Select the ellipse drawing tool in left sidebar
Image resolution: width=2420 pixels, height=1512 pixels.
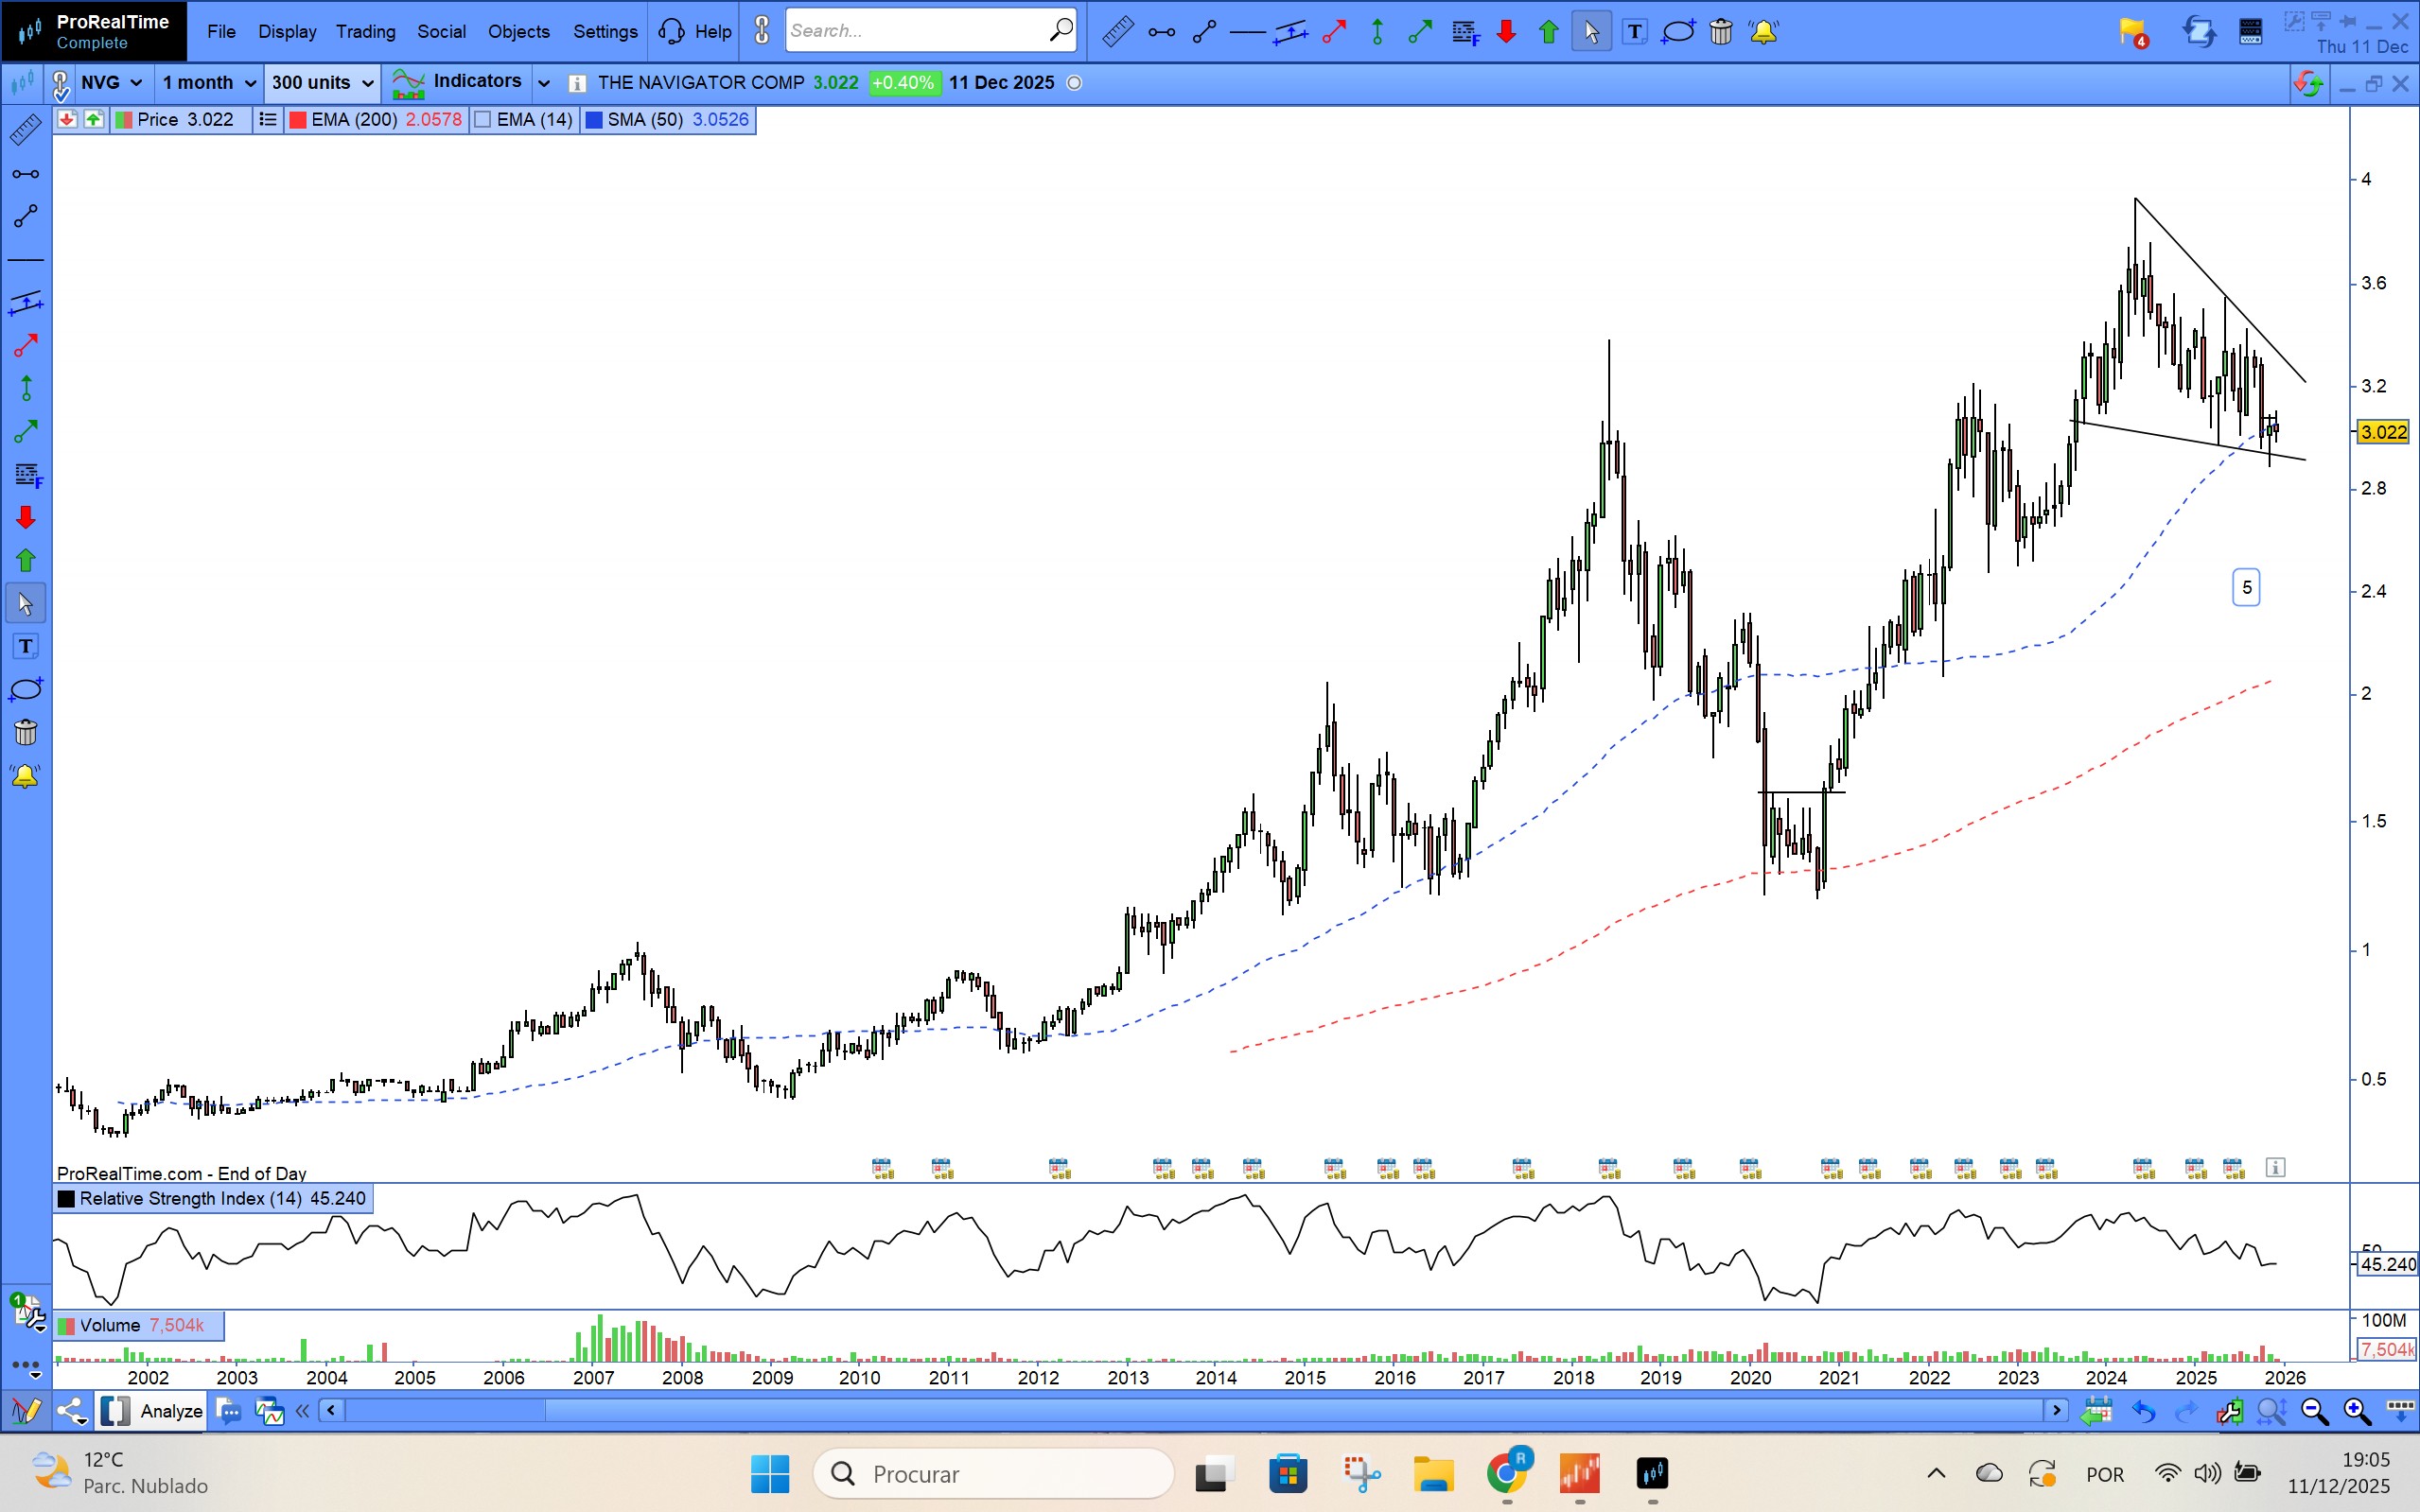(25, 690)
